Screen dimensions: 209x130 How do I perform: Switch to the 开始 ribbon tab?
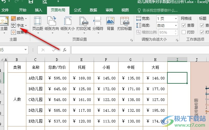(22, 10)
